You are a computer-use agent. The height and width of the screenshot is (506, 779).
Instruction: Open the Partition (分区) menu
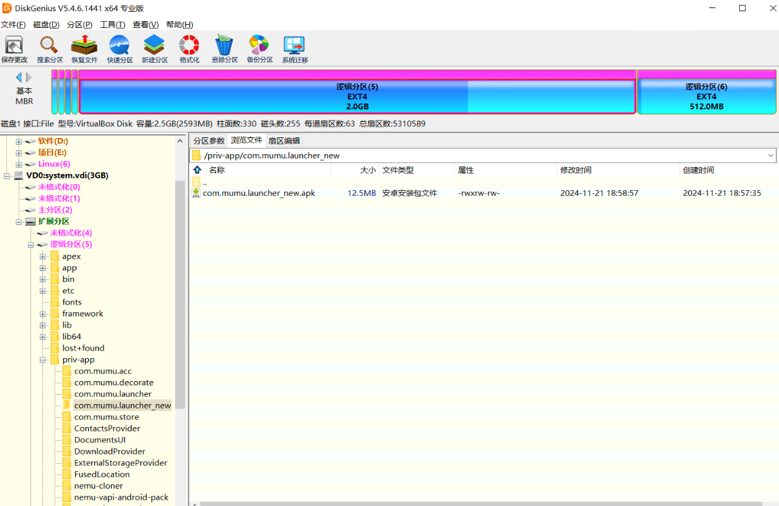[x=80, y=25]
